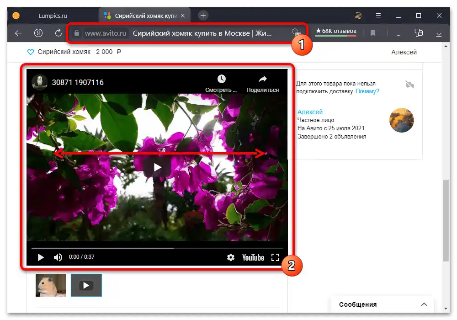Screen dimensions: 457x320
Task: Open Yandex home via the Я icon
Action: [38, 33]
